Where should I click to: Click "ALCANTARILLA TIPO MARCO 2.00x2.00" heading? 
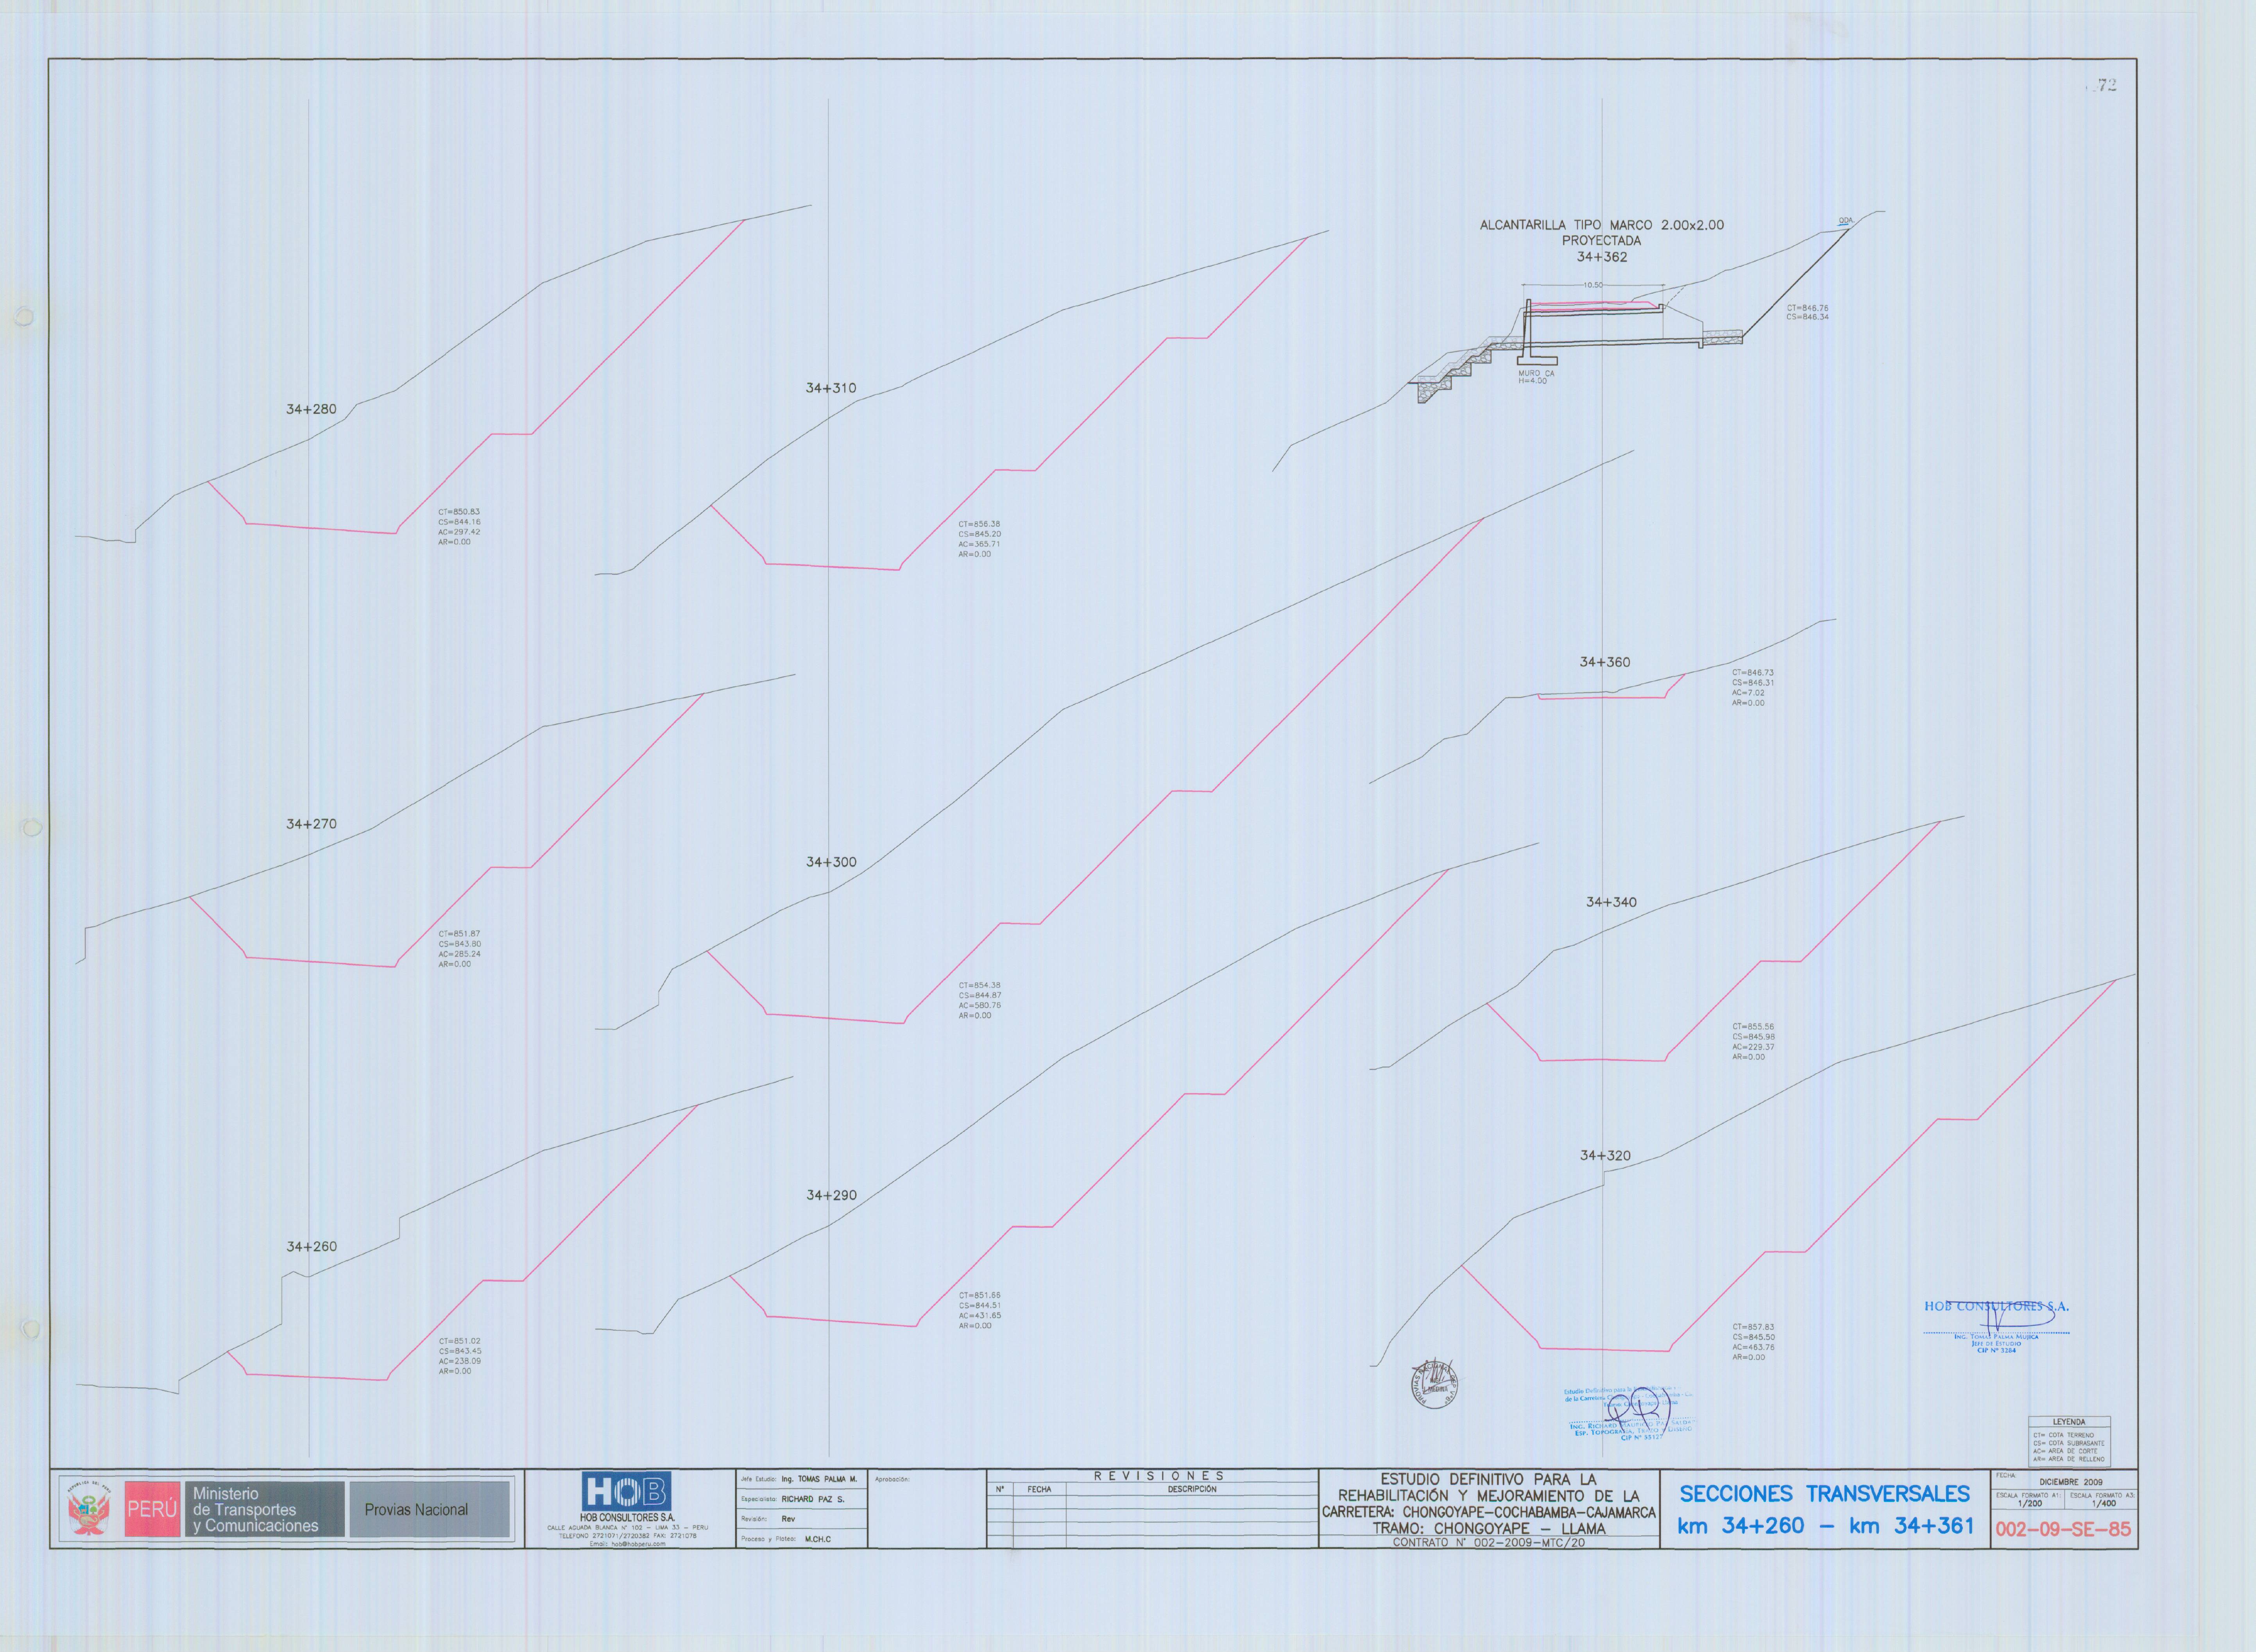[1602, 225]
